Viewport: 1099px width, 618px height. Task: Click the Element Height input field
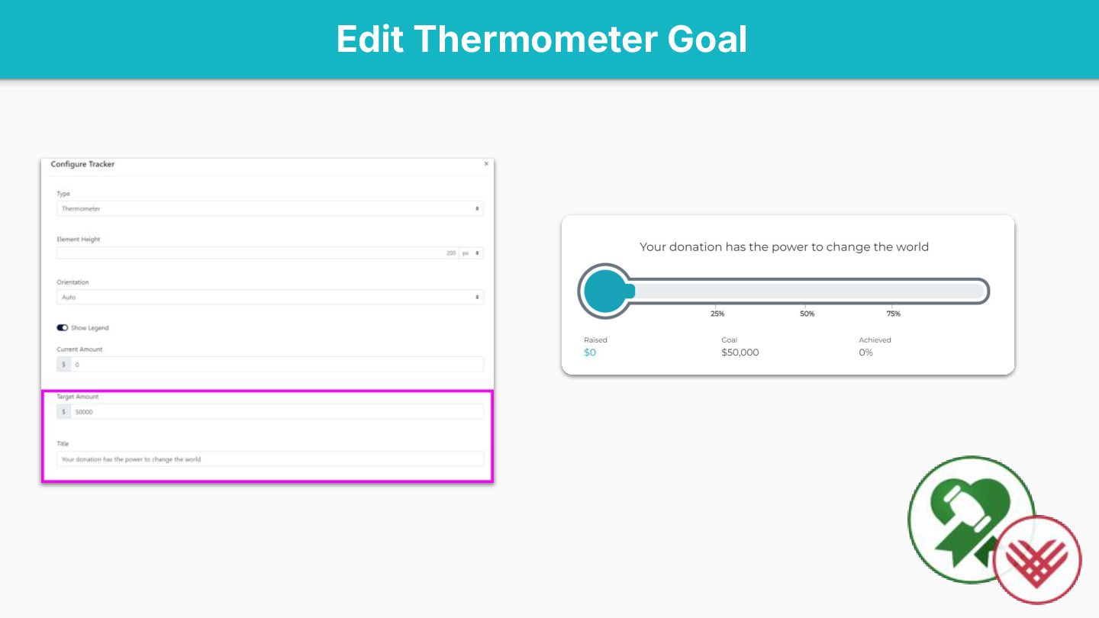point(257,253)
